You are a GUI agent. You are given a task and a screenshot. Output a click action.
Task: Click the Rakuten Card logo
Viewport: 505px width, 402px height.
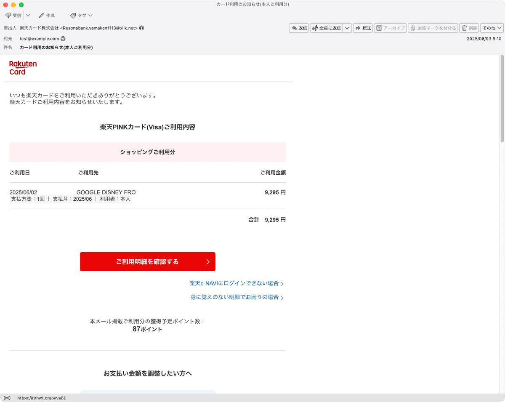23,67
